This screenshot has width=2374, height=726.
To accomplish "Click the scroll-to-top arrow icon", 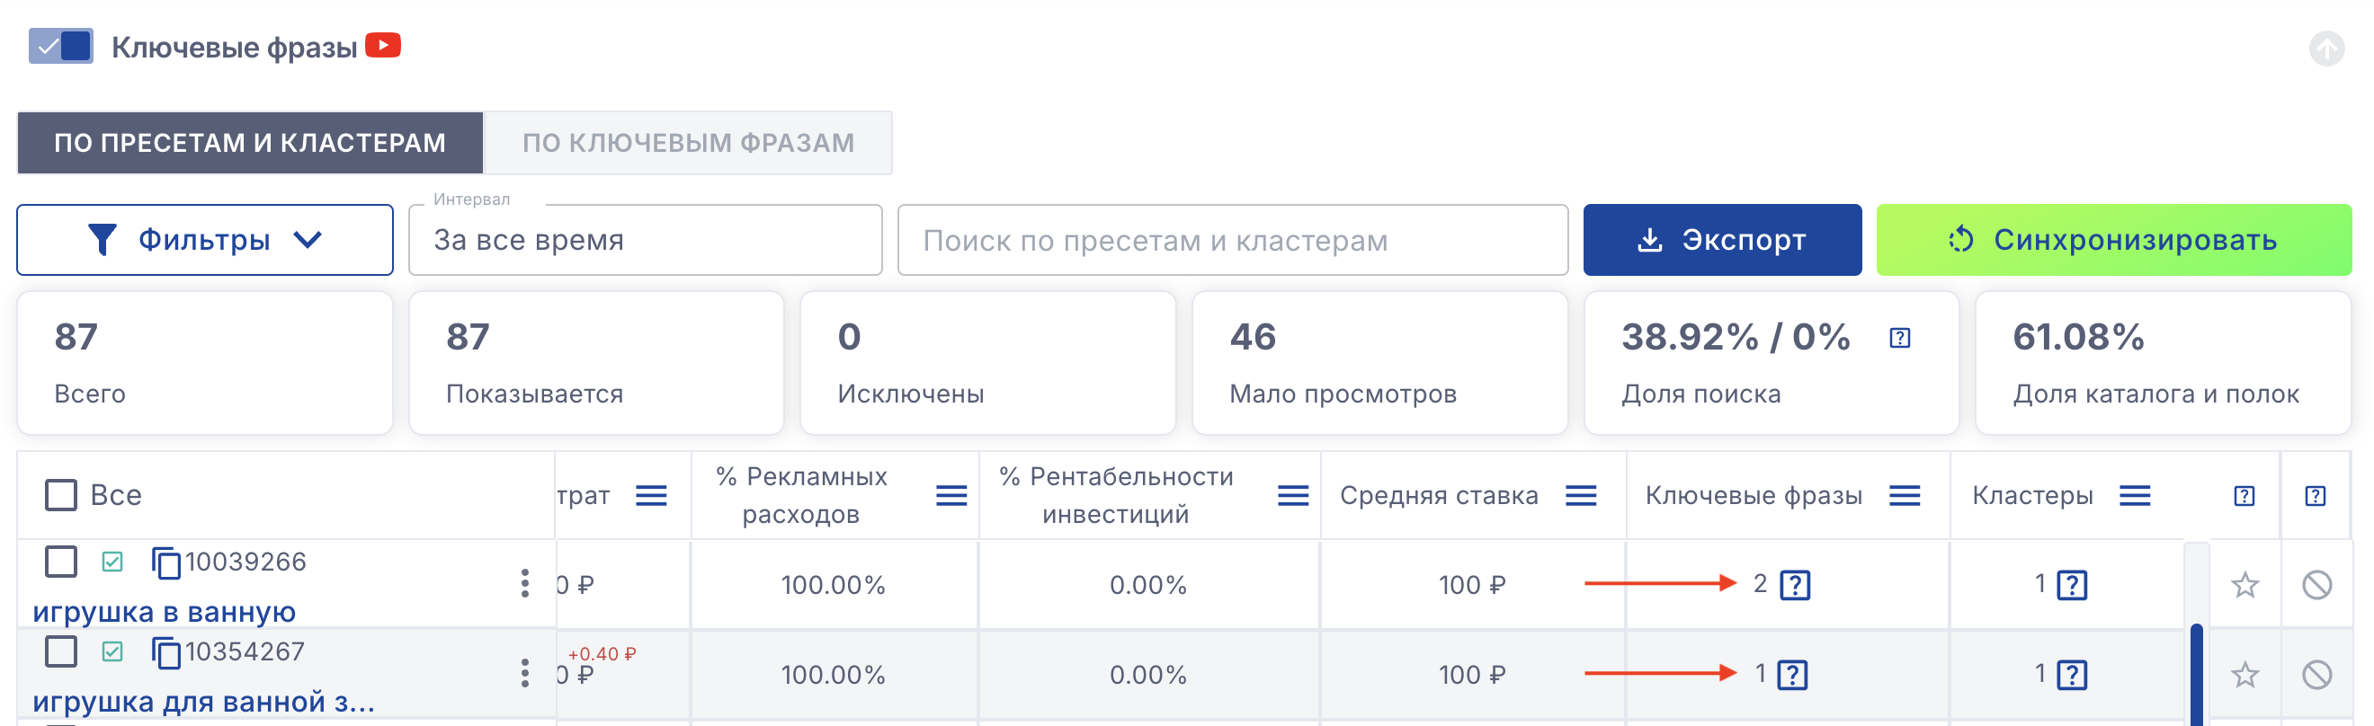I will click(x=2326, y=48).
